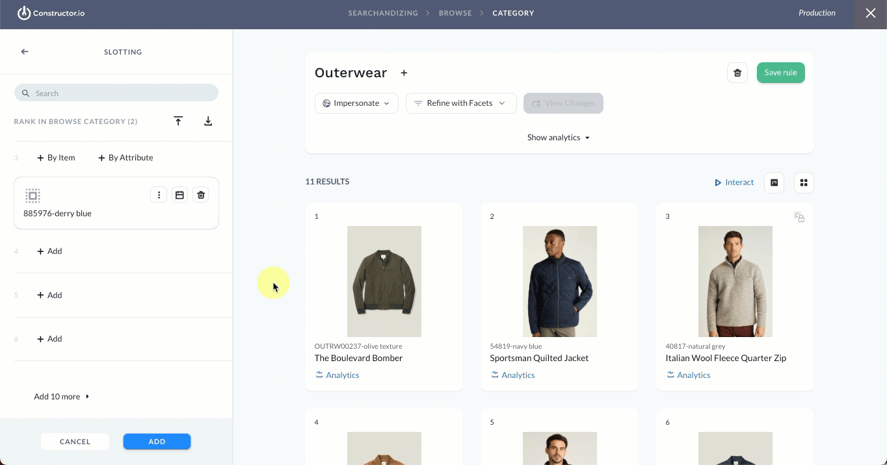Screen dimensions: 887x465
Task: Switch results to grid view icon
Action: coord(804,183)
